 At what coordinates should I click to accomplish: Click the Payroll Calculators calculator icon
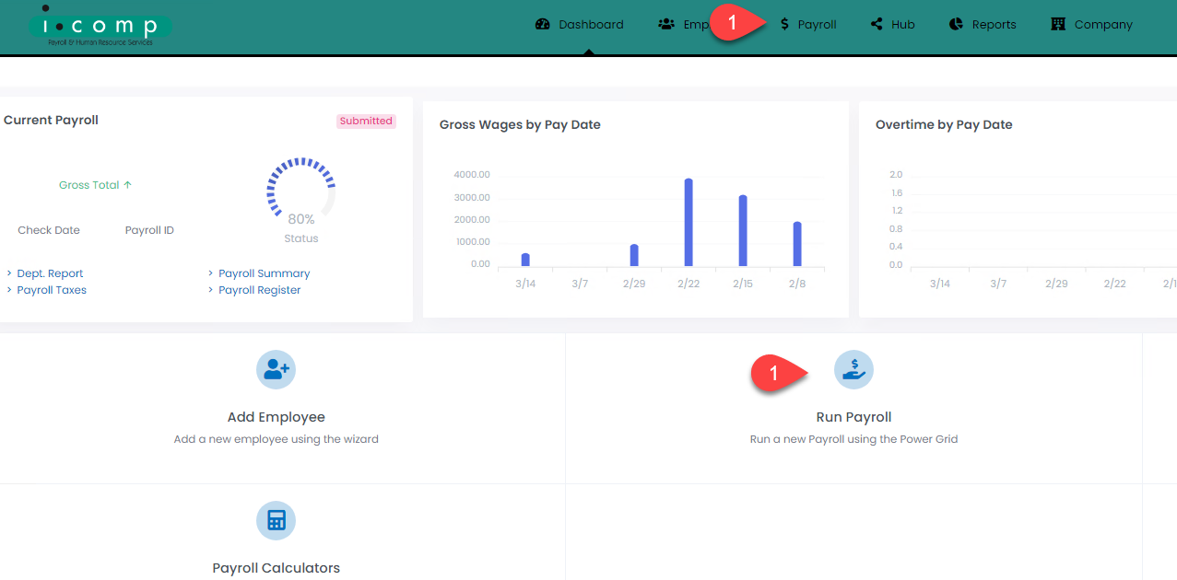point(276,520)
